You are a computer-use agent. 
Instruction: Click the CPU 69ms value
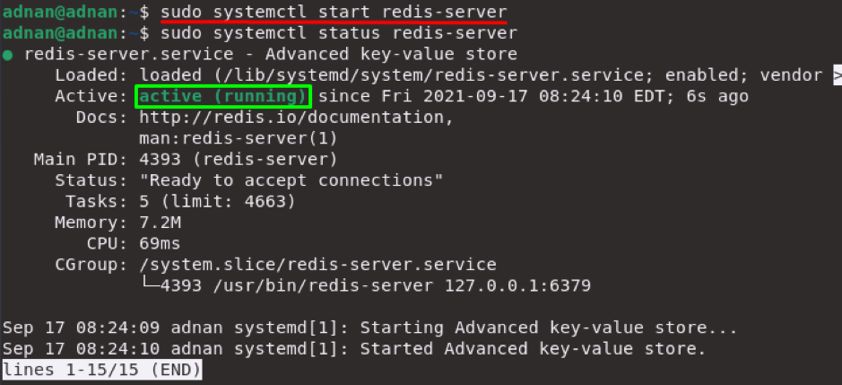[160, 243]
